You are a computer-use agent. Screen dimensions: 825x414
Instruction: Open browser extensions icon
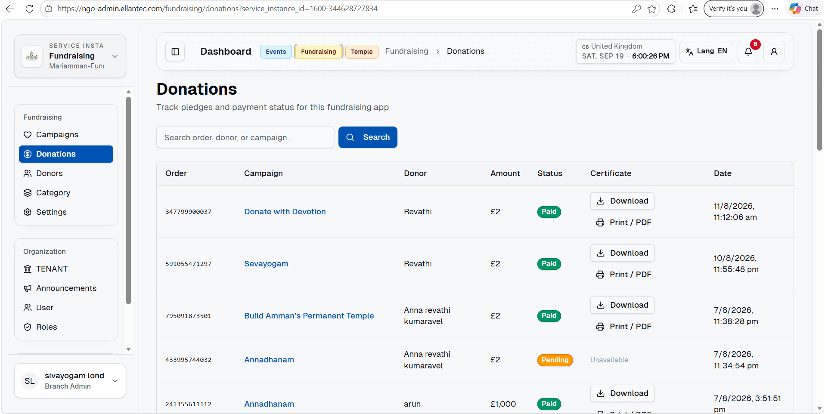(x=671, y=9)
